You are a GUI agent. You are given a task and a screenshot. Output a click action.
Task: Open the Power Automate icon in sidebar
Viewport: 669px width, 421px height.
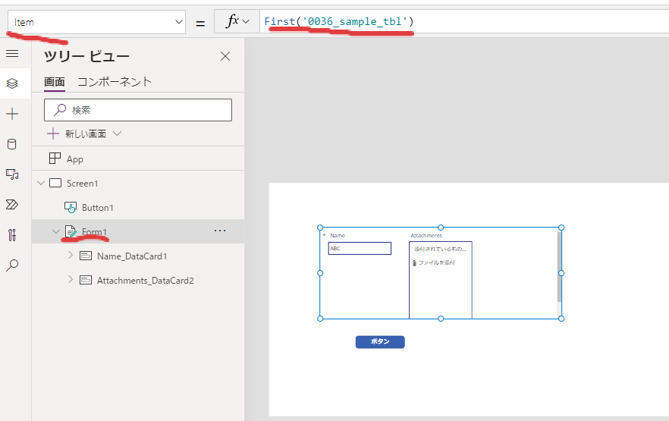[x=12, y=205]
